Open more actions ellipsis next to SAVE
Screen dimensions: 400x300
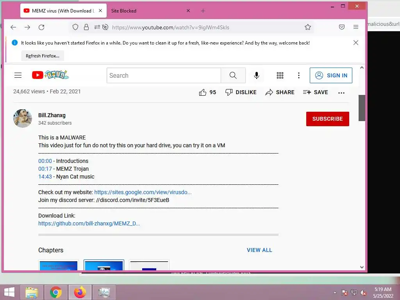[x=341, y=93]
